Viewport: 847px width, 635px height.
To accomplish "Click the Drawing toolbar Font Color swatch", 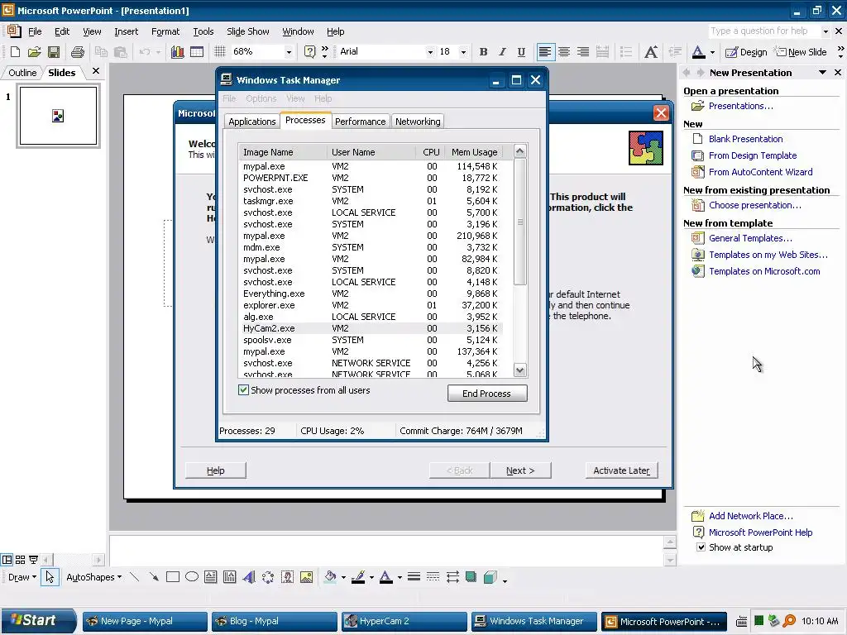I will (x=386, y=577).
